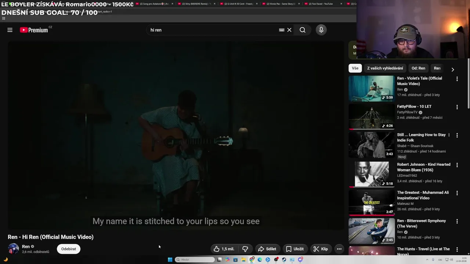The width and height of the screenshot is (470, 264).
Task: Open options for Ren - Violet's Tale
Action: [x=457, y=79]
